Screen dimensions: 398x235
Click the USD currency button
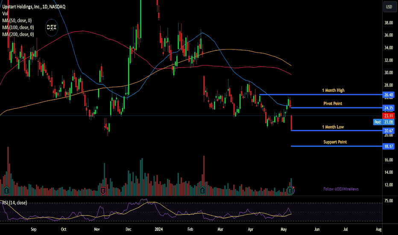coord(389,7)
